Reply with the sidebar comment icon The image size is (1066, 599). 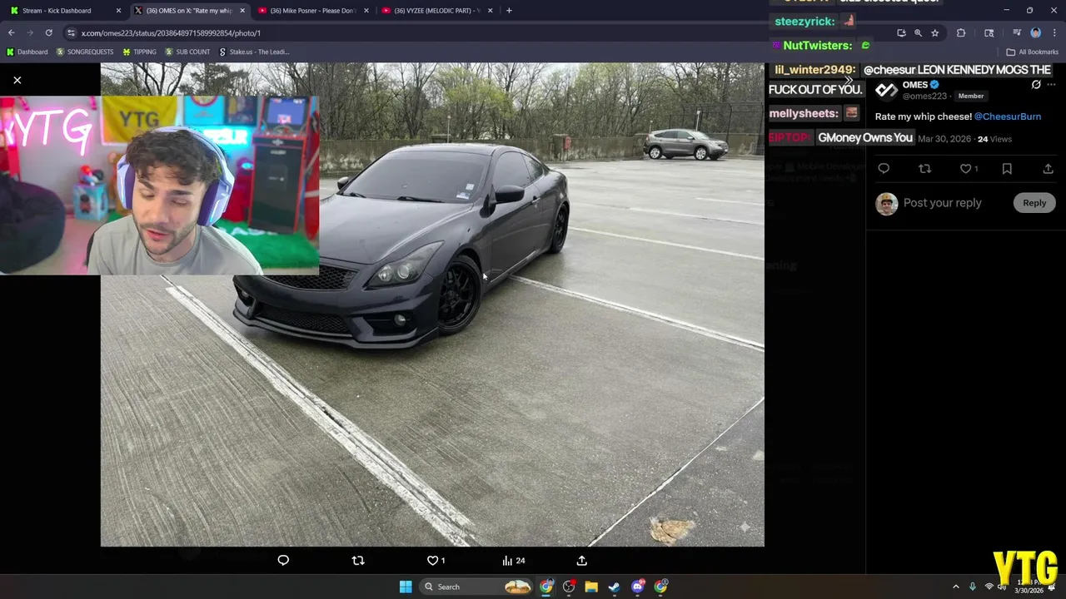pyautogui.click(x=884, y=169)
